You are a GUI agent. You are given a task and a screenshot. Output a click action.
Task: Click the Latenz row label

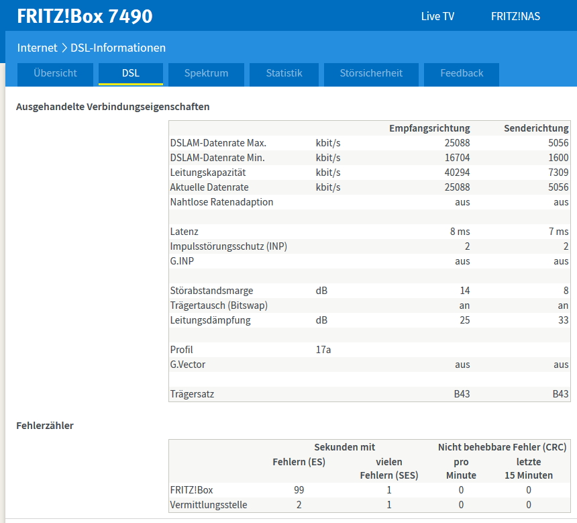pyautogui.click(x=184, y=232)
